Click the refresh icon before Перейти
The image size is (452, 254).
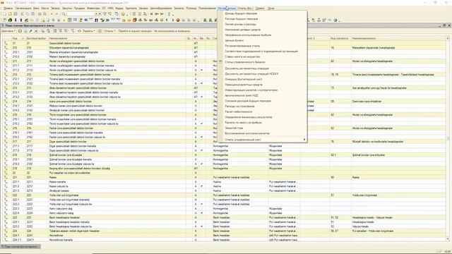[79, 31]
